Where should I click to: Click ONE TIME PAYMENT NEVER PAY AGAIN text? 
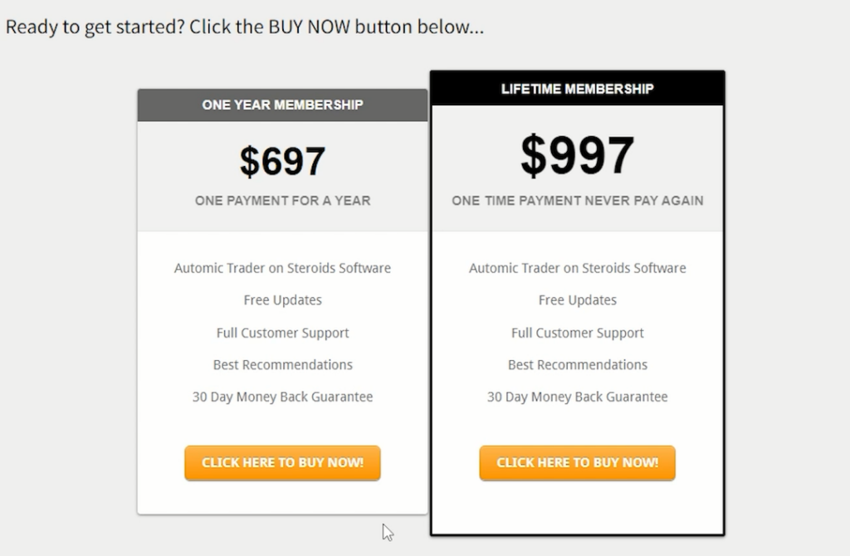pyautogui.click(x=577, y=200)
